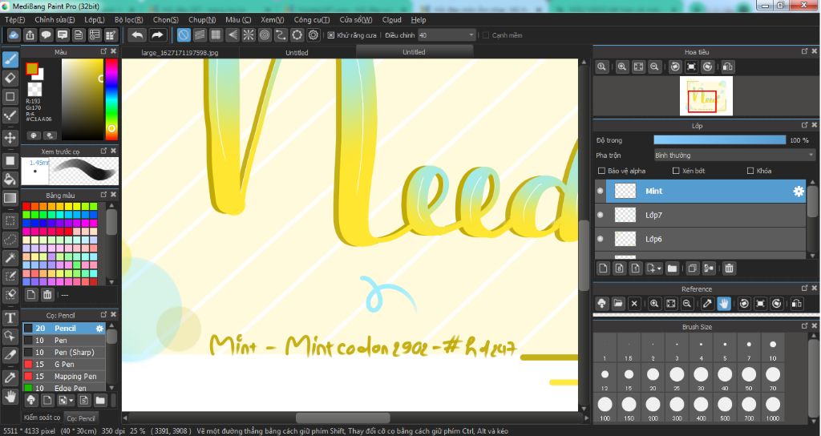This screenshot has height=436, width=821.
Task: Click the Undo arrow in toolbar
Action: tap(137, 35)
